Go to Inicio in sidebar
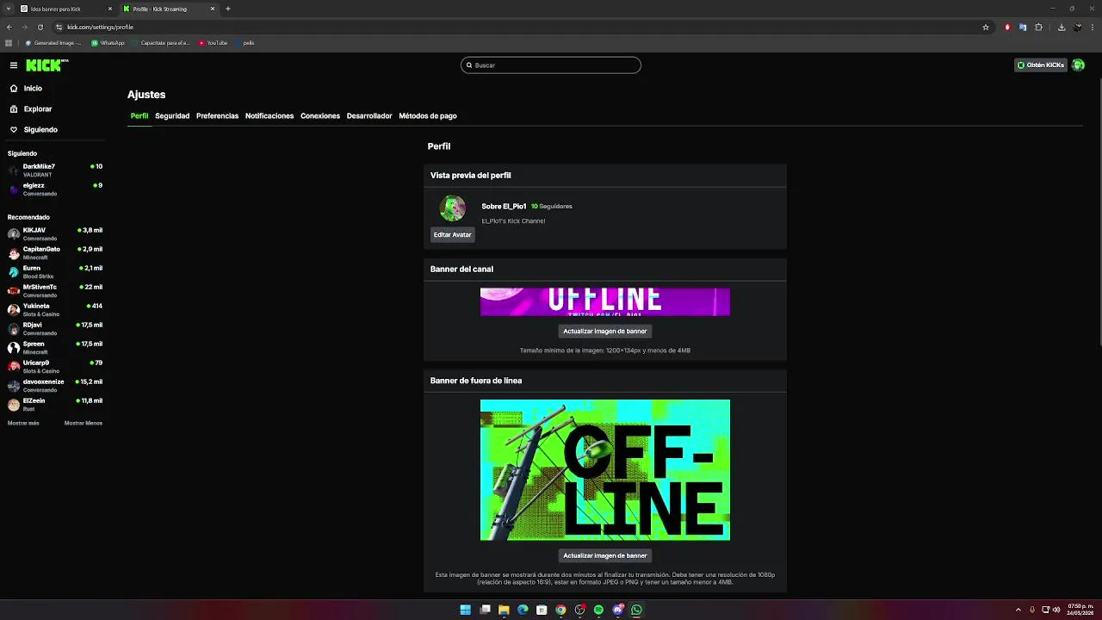 pyautogui.click(x=33, y=89)
